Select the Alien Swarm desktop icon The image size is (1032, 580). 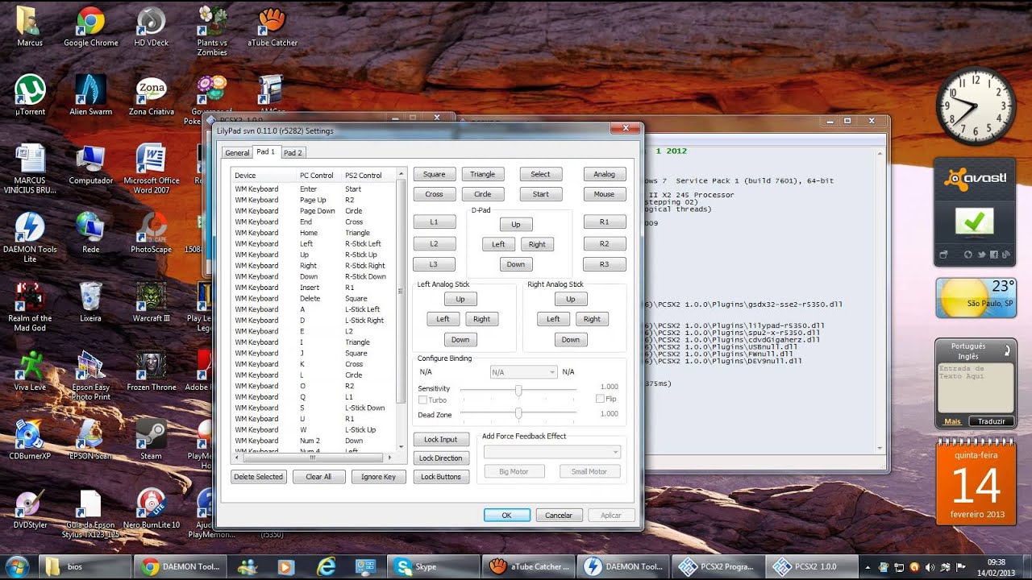[91, 95]
